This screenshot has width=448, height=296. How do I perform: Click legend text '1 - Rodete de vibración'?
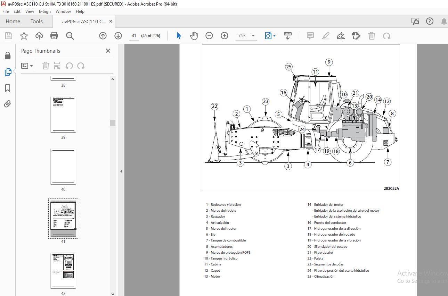click(x=223, y=205)
